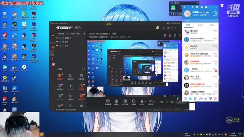Click the yellow chevron at the top of the WeGame window
The height and width of the screenshot is (137, 244).
coord(109,24)
